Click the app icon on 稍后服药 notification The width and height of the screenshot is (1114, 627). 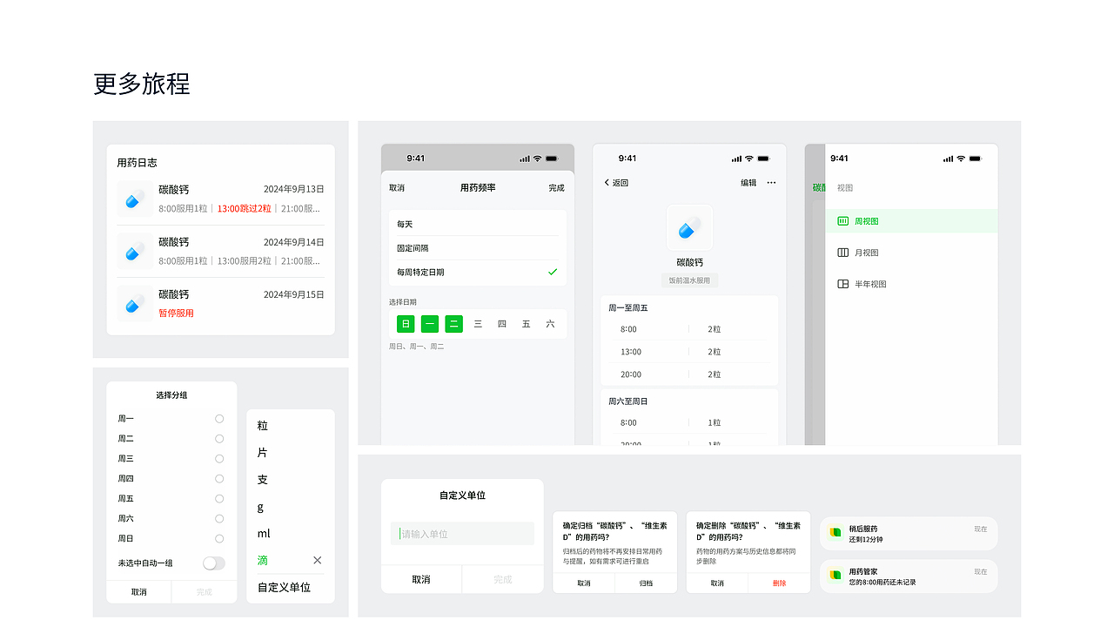click(835, 531)
